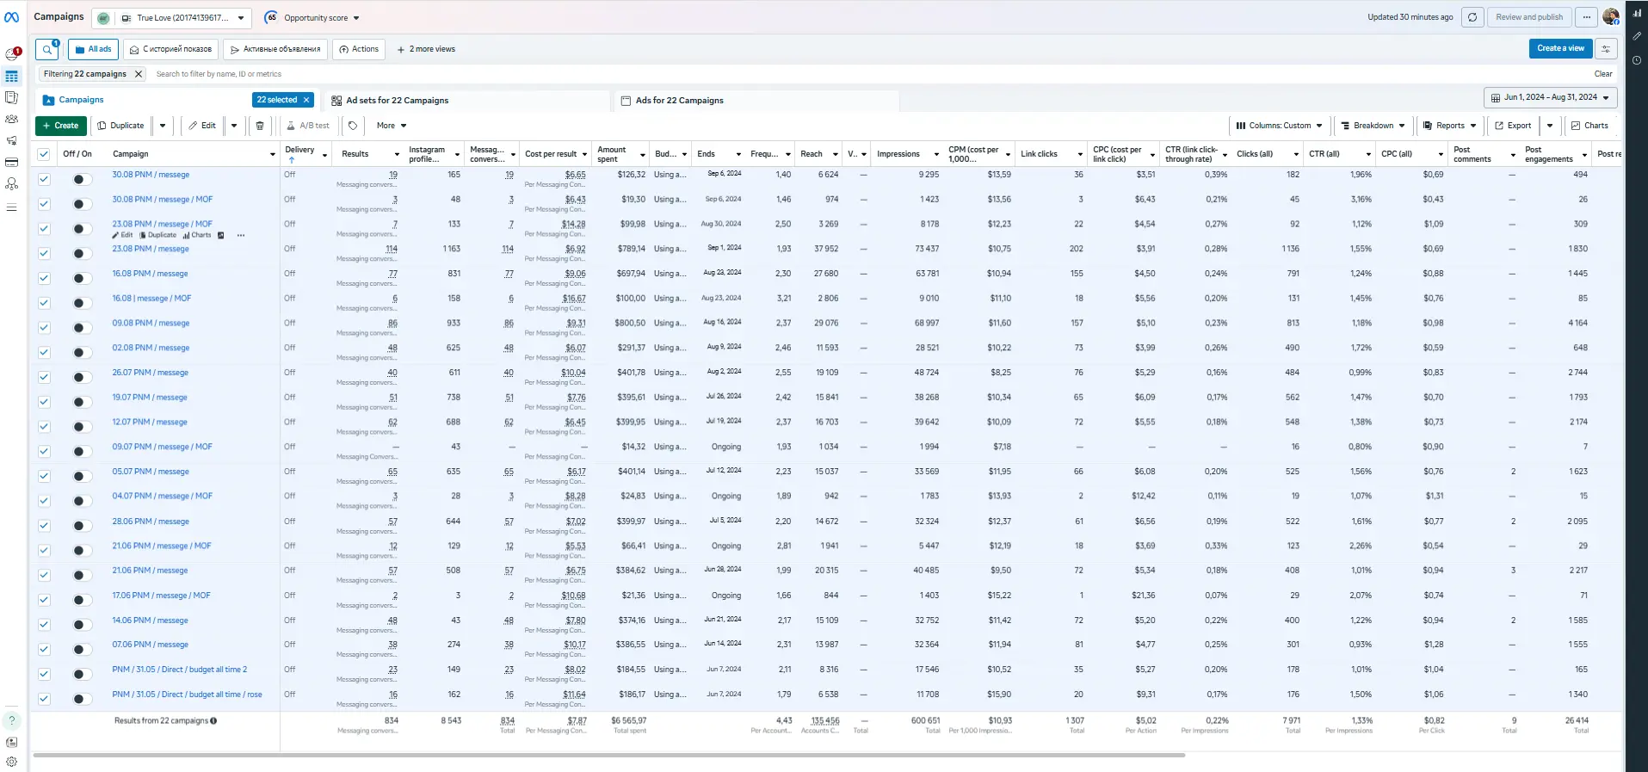This screenshot has height=772, width=1648.
Task: Click the tag label icon
Action: click(x=353, y=126)
